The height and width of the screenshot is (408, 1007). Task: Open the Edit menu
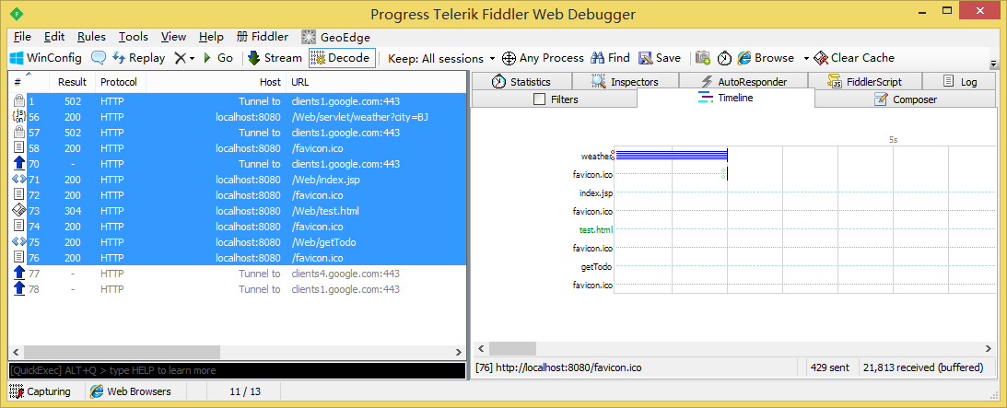54,37
